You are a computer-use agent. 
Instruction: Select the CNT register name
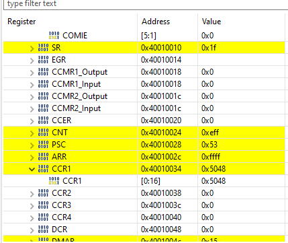point(60,133)
